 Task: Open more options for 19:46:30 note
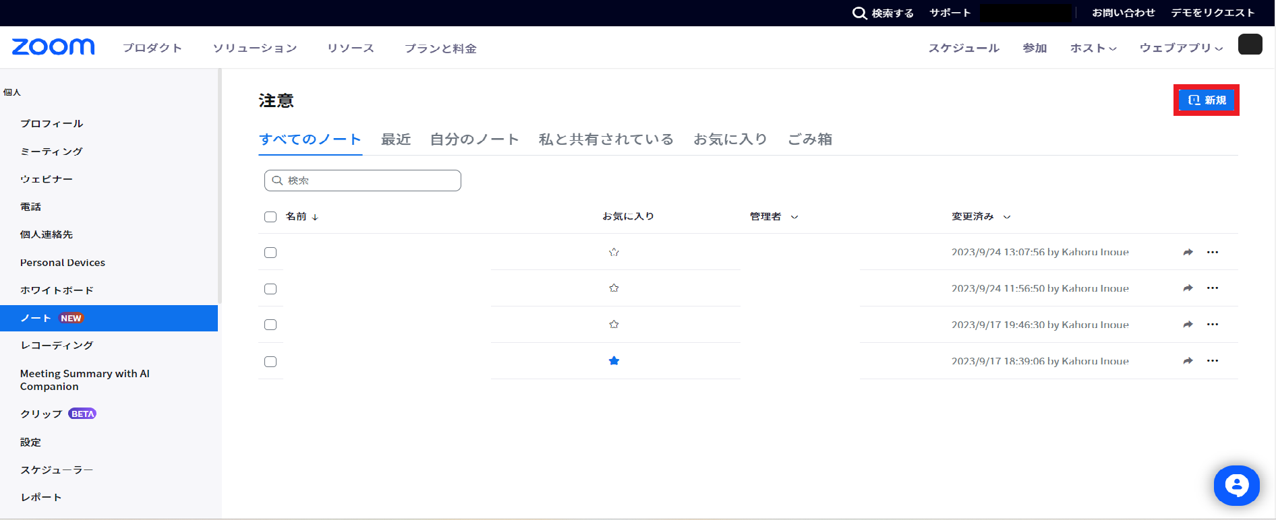[x=1212, y=325]
